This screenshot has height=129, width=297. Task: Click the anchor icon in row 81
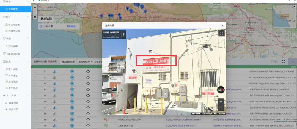[x=54, y=72]
